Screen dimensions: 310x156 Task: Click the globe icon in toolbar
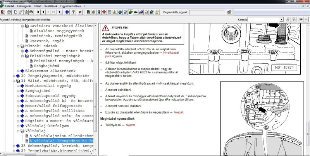(x=120, y=12)
